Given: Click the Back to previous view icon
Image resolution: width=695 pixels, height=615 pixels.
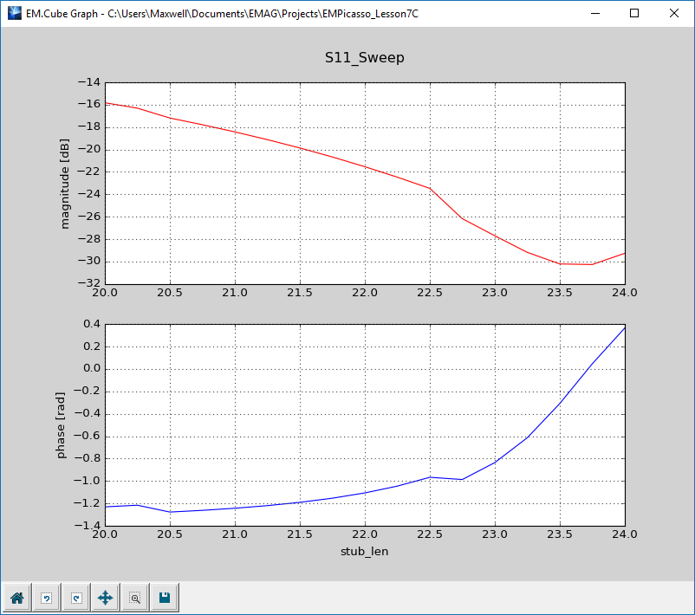Looking at the screenshot, I should [x=46, y=598].
